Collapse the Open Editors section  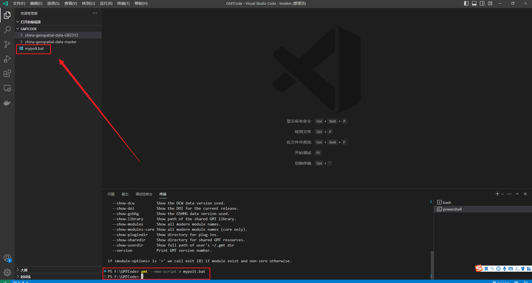coord(58,22)
